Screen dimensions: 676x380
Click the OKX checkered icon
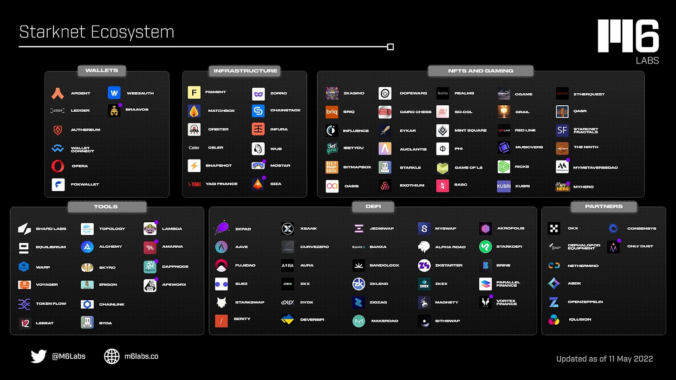coord(554,228)
